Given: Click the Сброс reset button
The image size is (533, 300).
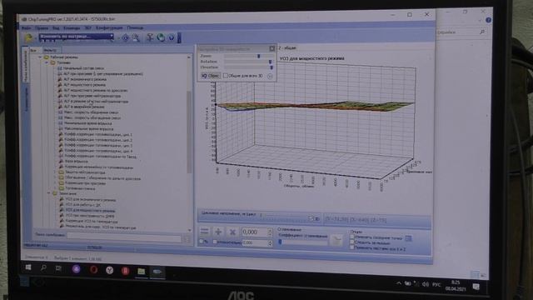Looking at the screenshot, I should [211, 76].
